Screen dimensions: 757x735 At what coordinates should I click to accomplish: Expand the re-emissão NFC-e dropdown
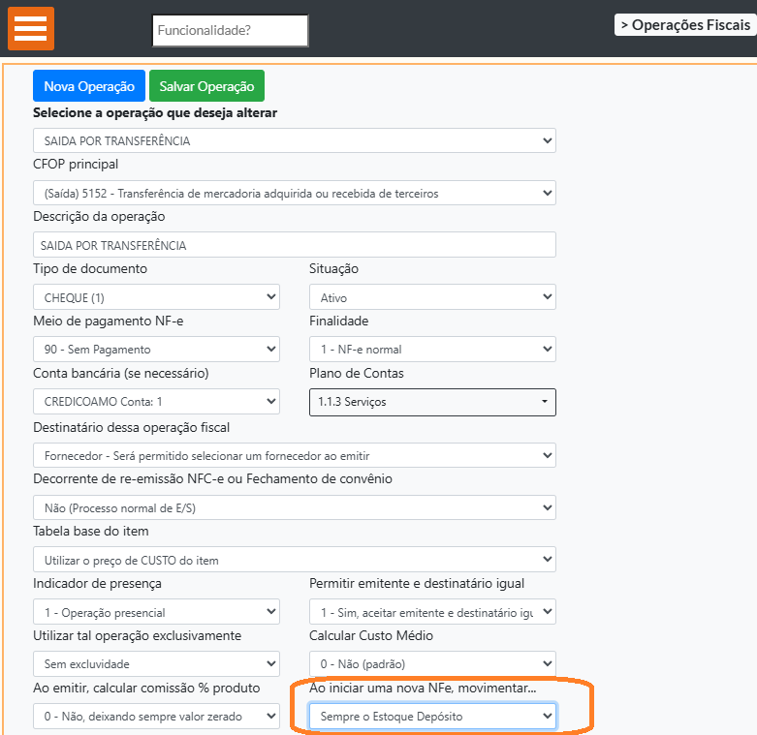click(295, 507)
